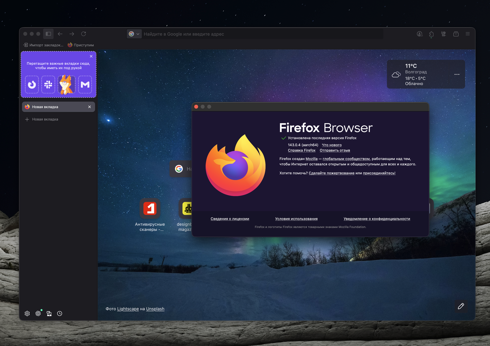Click the crossed-out keys toolbar icon

[x=444, y=34]
